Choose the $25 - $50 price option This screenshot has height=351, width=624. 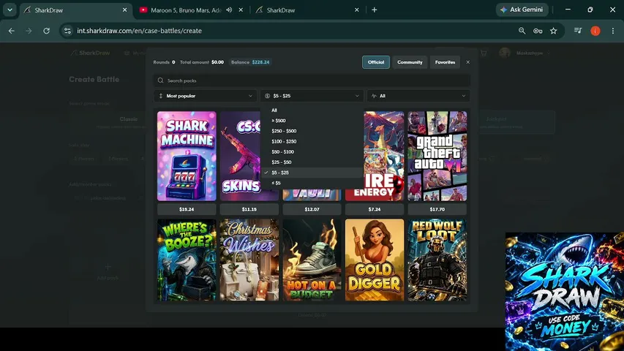312,162
